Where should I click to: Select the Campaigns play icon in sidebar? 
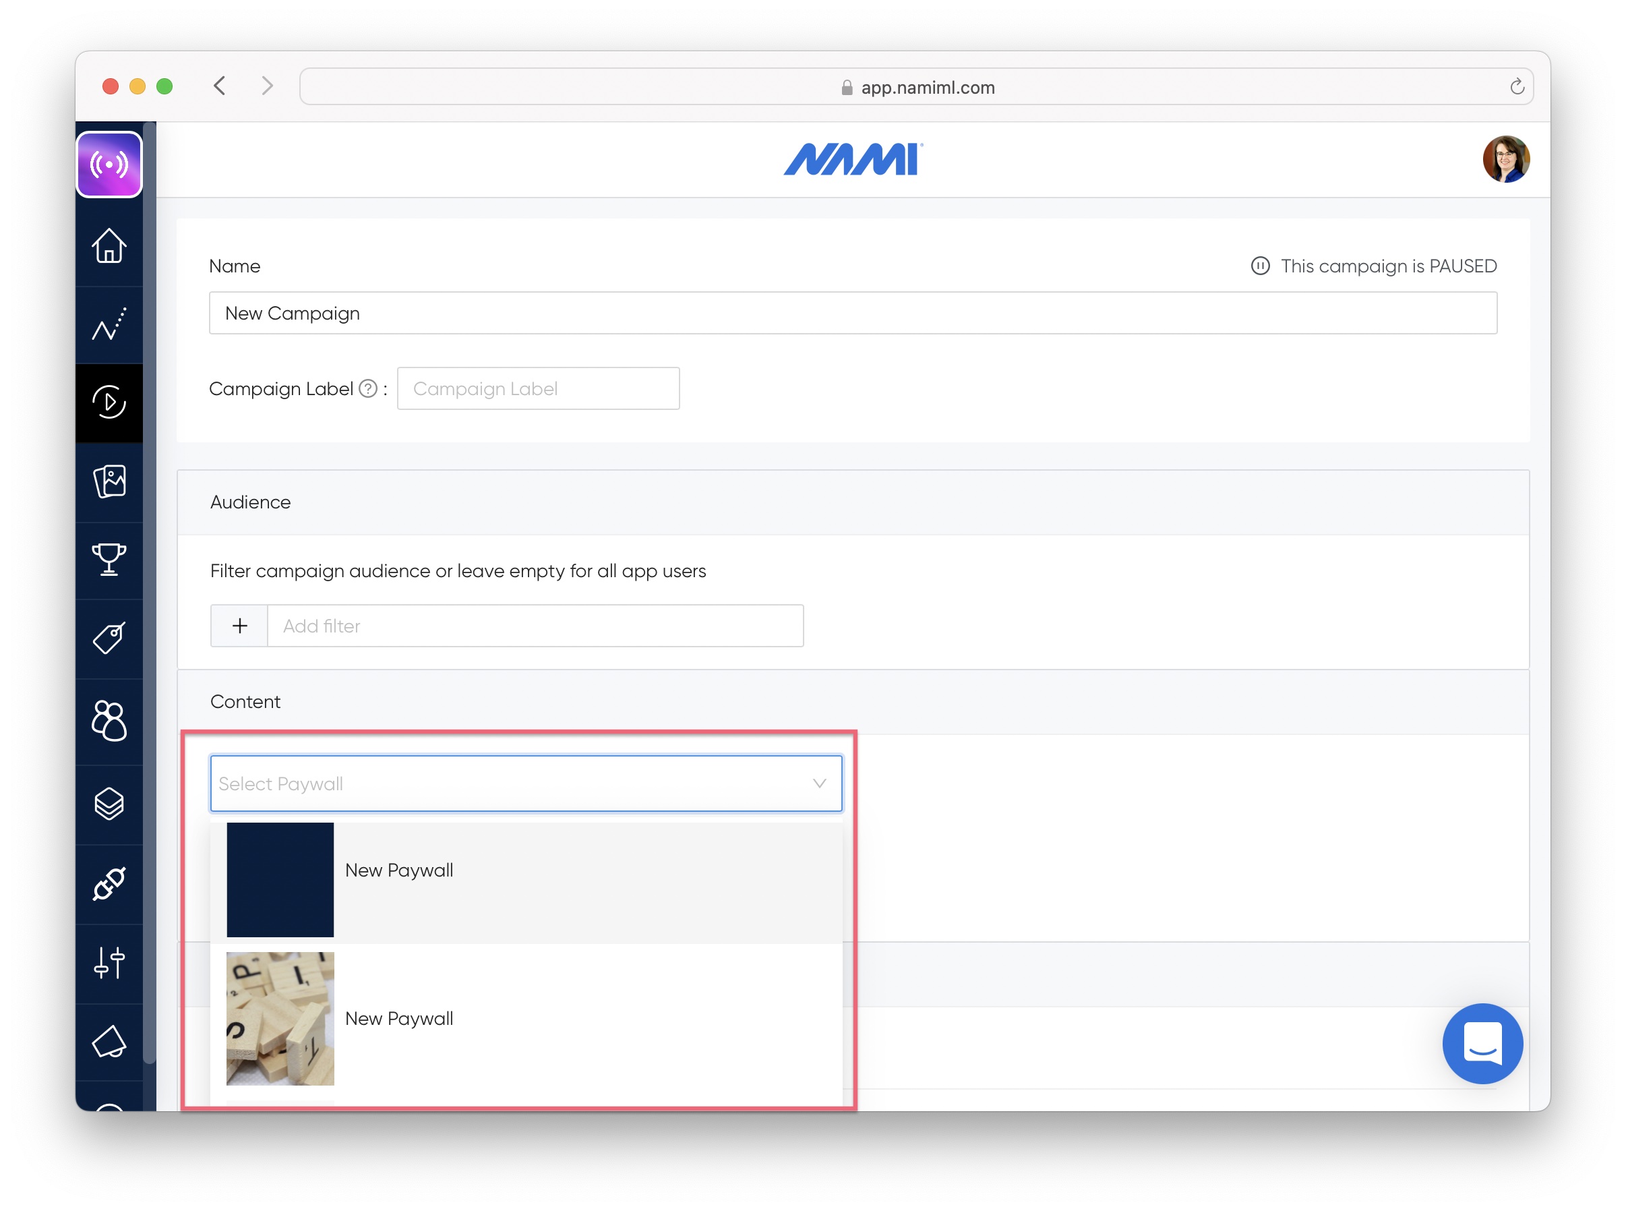pyautogui.click(x=109, y=402)
